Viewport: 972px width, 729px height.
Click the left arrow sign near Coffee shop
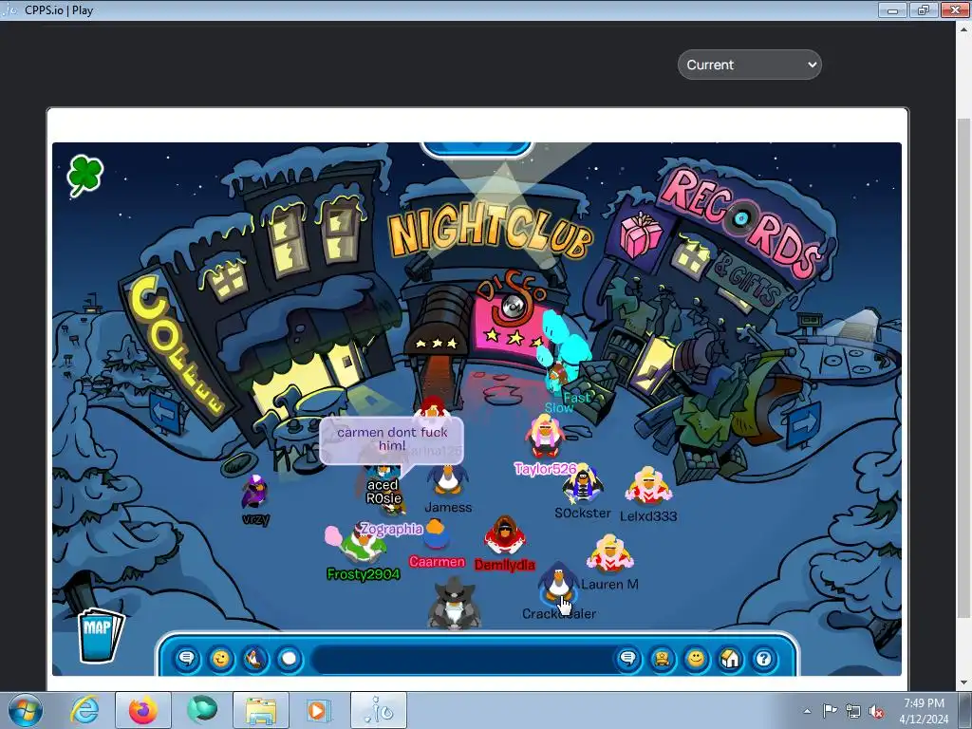pyautogui.click(x=165, y=412)
